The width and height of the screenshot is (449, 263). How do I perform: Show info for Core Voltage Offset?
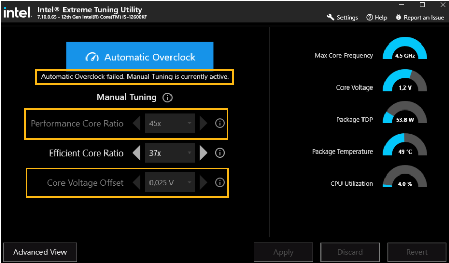[220, 182]
